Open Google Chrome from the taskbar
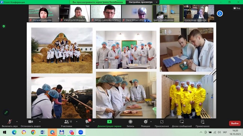This screenshot has width=243, height=136. [x=33, y=132]
